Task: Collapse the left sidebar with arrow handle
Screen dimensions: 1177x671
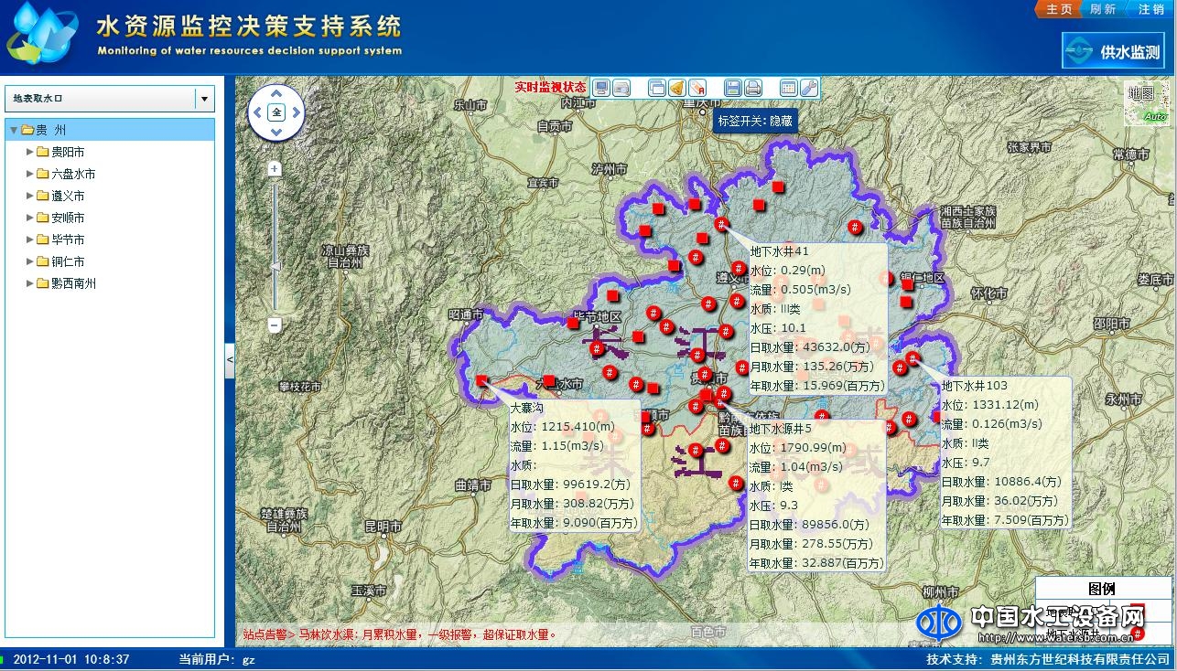Action: (229, 360)
